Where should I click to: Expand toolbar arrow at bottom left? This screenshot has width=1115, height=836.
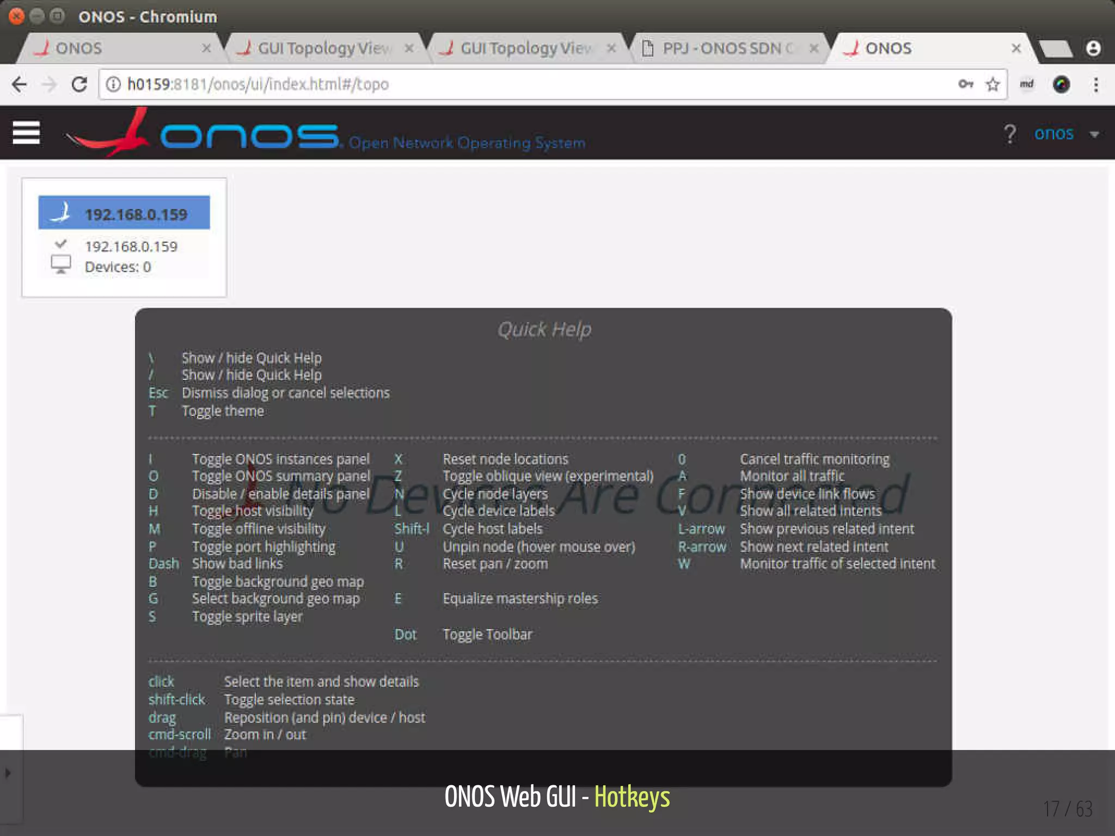(8, 773)
